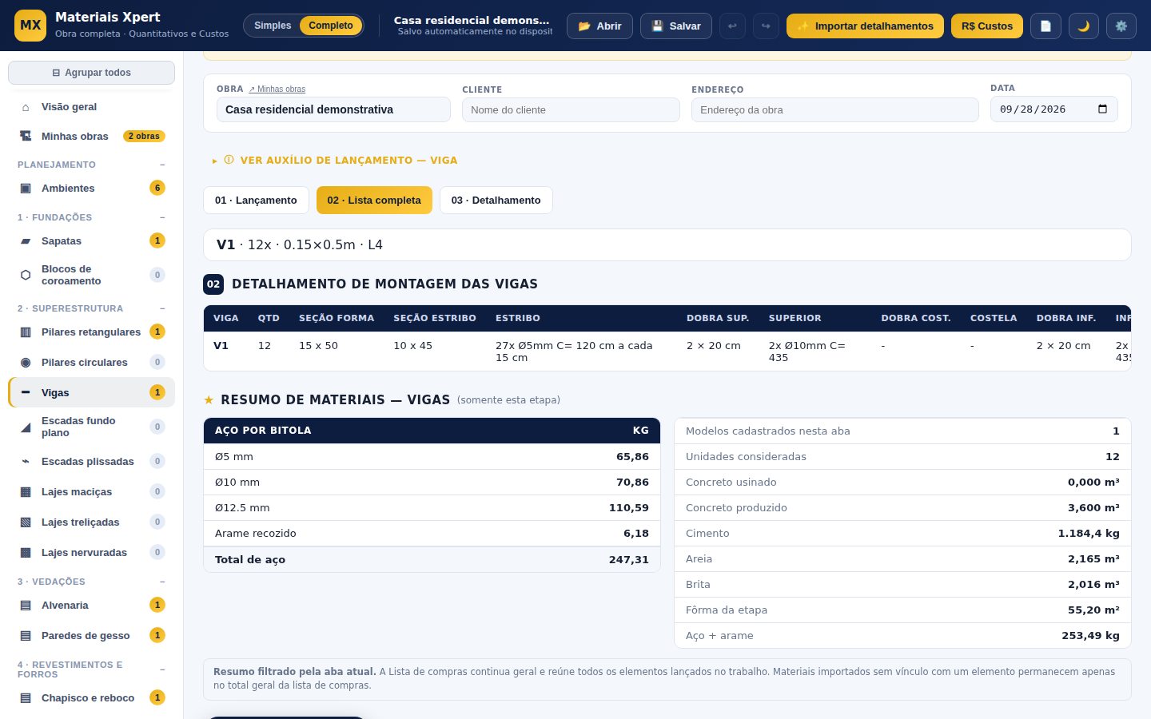1151x719 pixels.
Task: Open Visão geral home icon
Action: pos(26,107)
